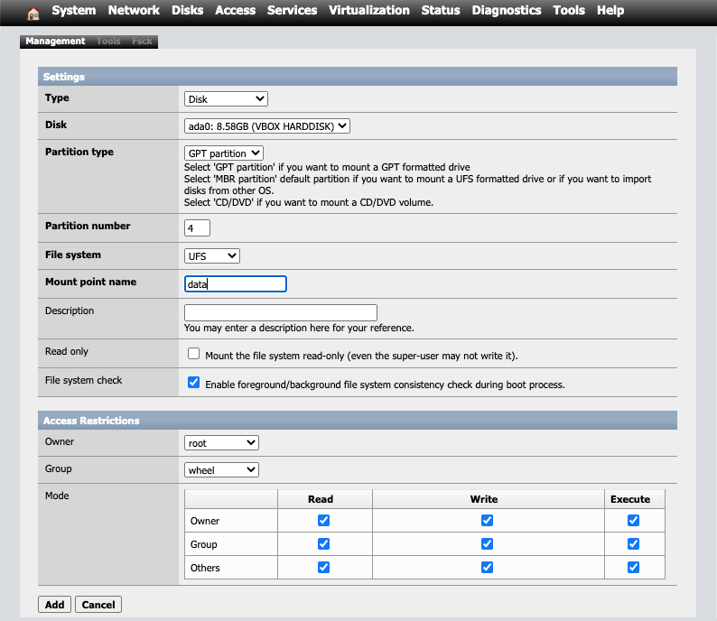The height and width of the screenshot is (621, 717).
Task: Uncheck Owner Execute permission
Action: pyautogui.click(x=633, y=521)
